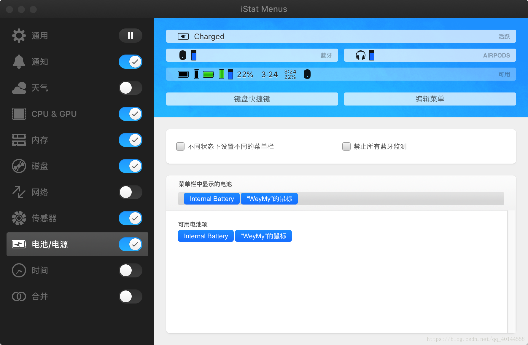Open the 天气 settings section

tap(40, 88)
